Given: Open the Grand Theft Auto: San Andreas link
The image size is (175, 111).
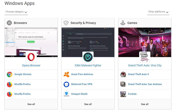Looking at the screenshot, I should (145, 84).
